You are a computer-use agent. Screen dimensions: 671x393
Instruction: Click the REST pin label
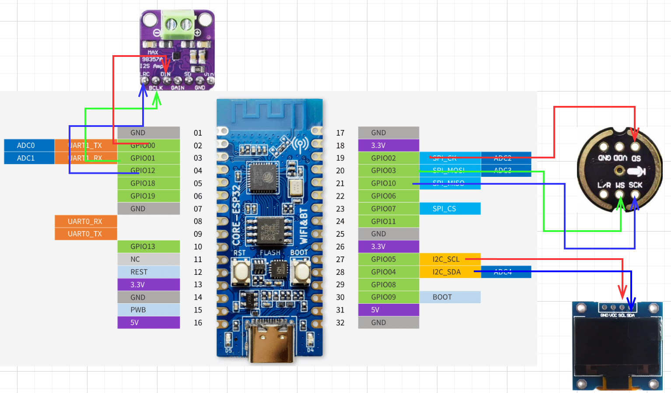click(x=149, y=272)
